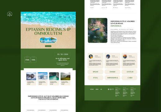The image size is (161, 112).
Task: Click the last short link in the footer navigation
Action: 101,89
